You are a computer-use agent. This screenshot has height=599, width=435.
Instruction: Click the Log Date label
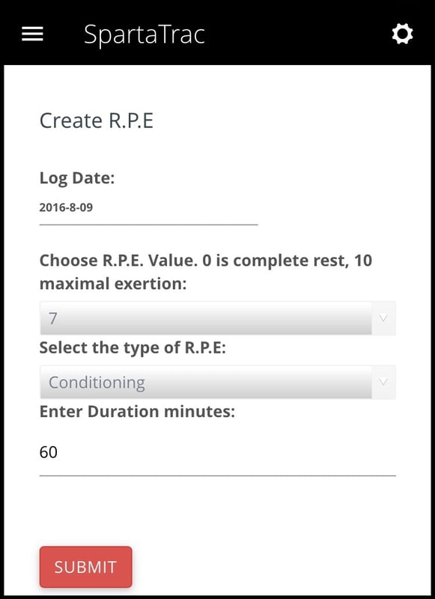(x=77, y=178)
